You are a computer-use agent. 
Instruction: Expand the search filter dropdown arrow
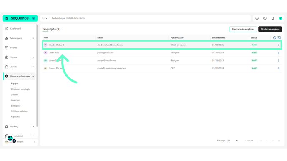46,18
